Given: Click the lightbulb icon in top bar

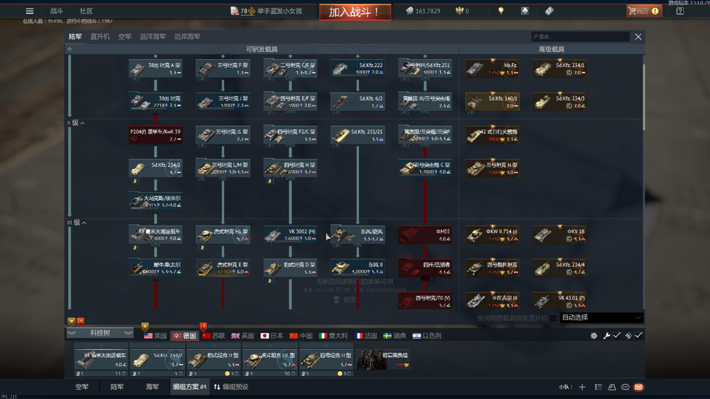Looking at the screenshot, I should (501, 11).
